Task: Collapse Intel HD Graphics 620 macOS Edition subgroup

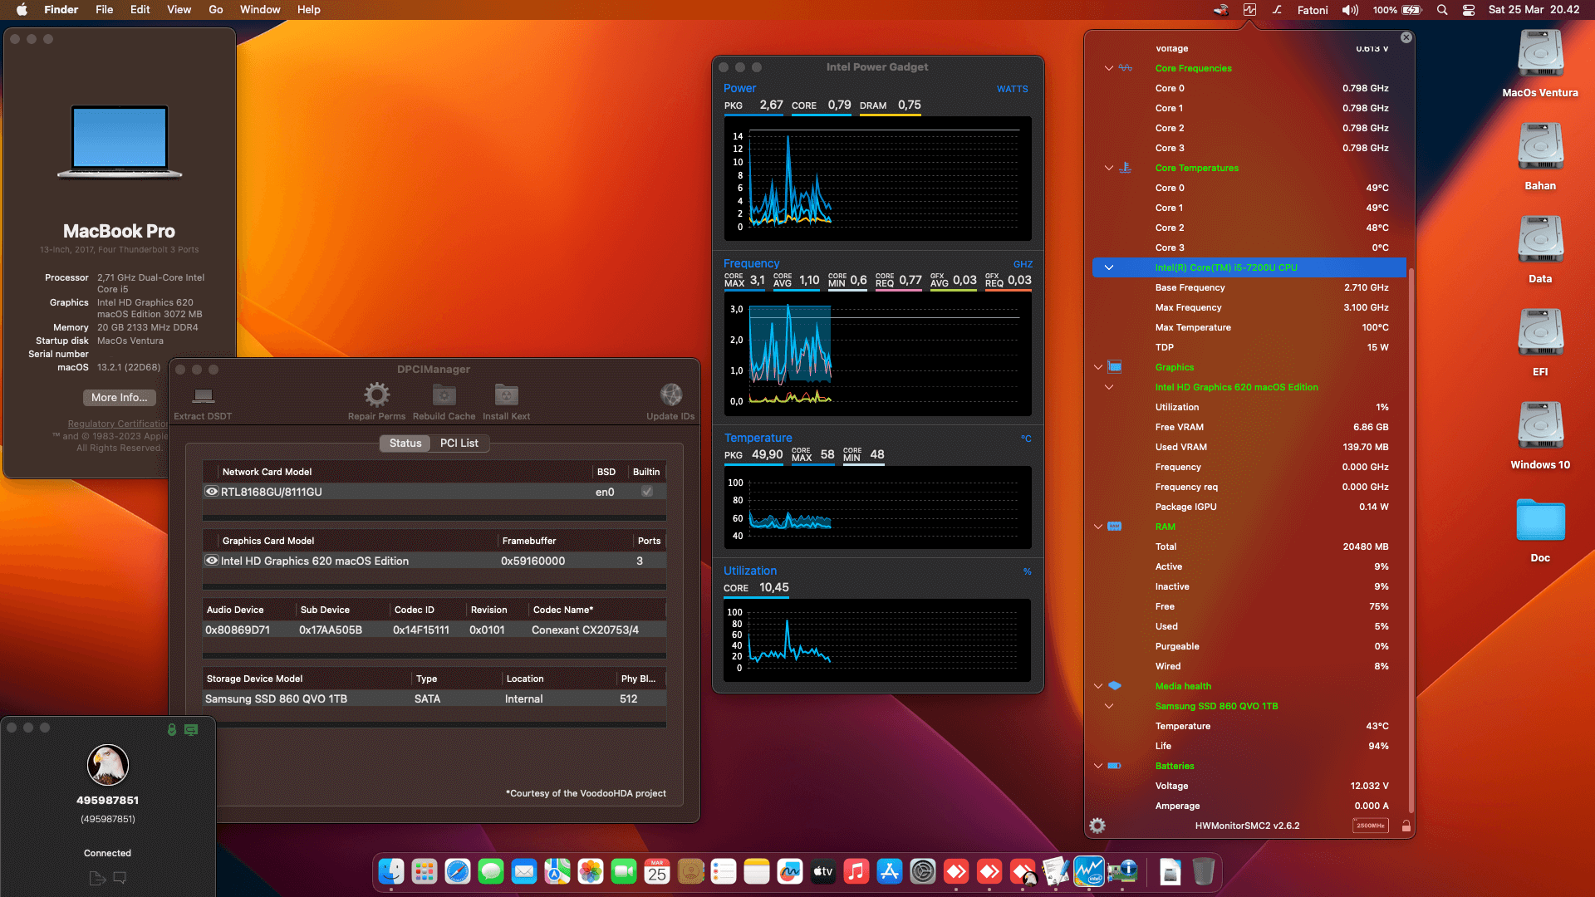Action: tap(1108, 387)
